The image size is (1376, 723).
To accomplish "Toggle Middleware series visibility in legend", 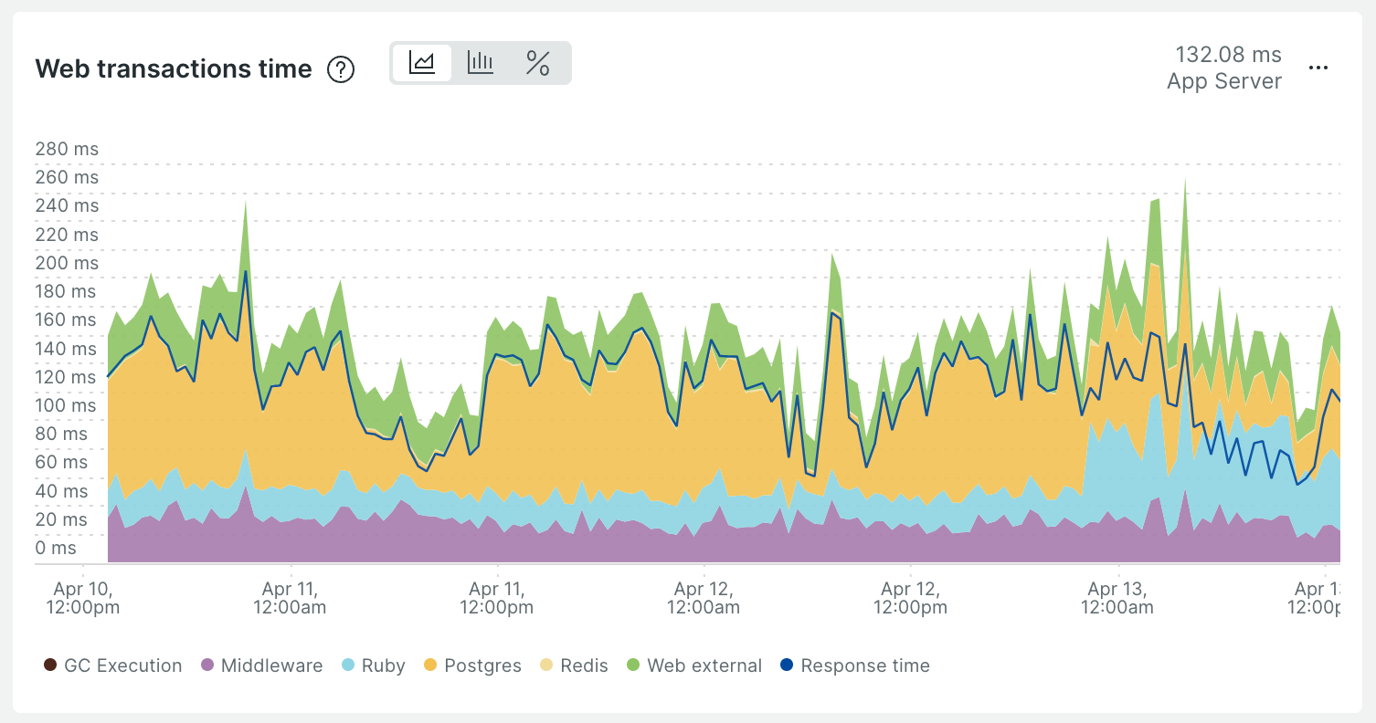I will tap(261, 665).
